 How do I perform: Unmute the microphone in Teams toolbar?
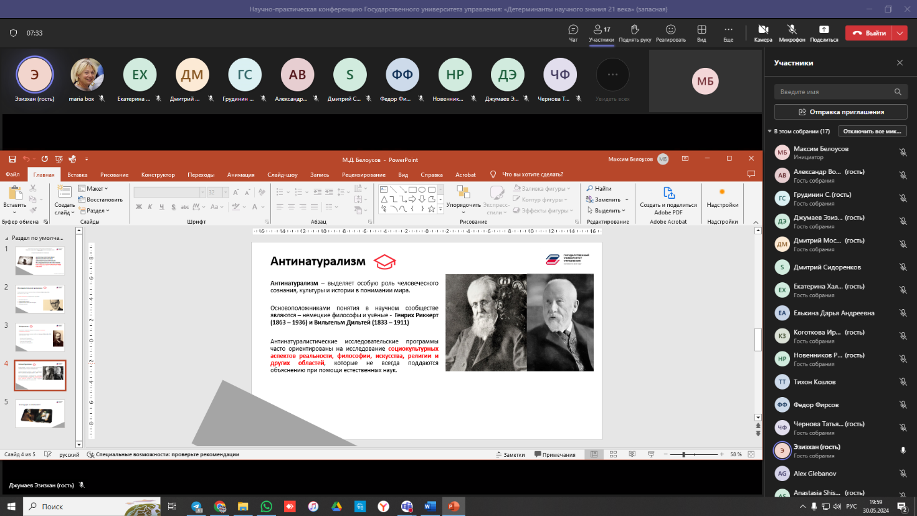792,33
